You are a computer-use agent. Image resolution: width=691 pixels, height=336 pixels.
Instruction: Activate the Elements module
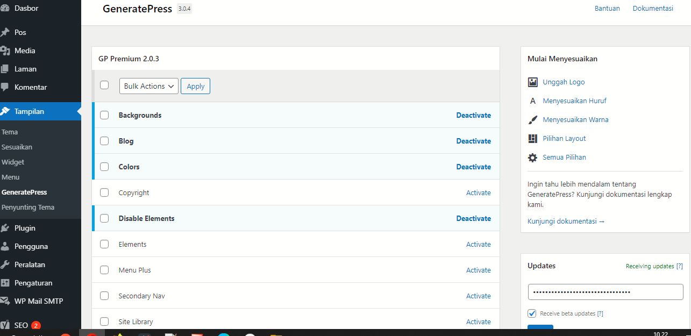(x=479, y=244)
